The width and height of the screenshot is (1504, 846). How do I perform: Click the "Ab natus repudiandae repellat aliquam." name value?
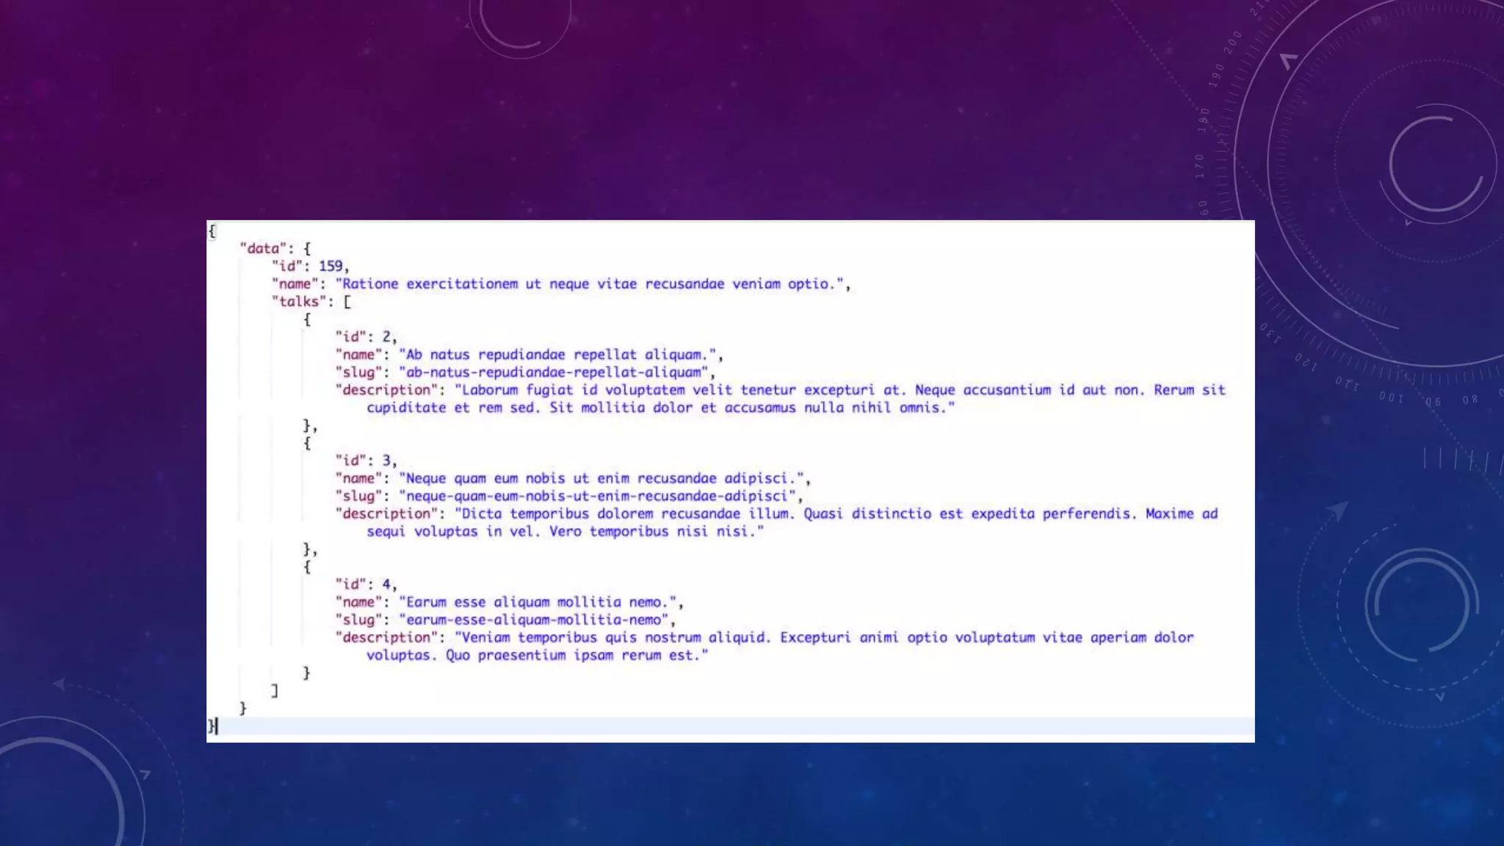pos(560,355)
